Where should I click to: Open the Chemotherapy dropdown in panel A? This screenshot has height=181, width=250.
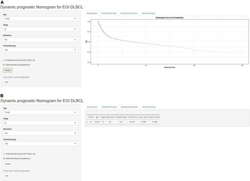(x=40, y=50)
